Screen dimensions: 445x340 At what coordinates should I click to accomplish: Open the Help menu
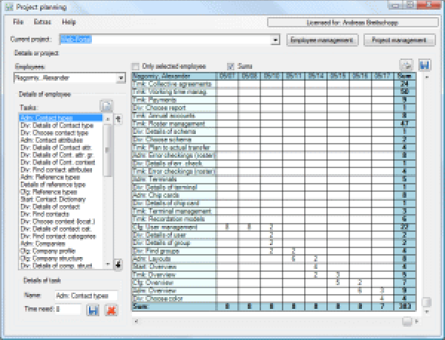[69, 23]
